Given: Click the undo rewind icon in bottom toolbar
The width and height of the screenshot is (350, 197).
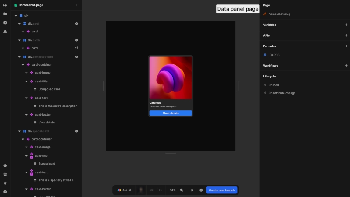Looking at the screenshot, I should [x=152, y=190].
